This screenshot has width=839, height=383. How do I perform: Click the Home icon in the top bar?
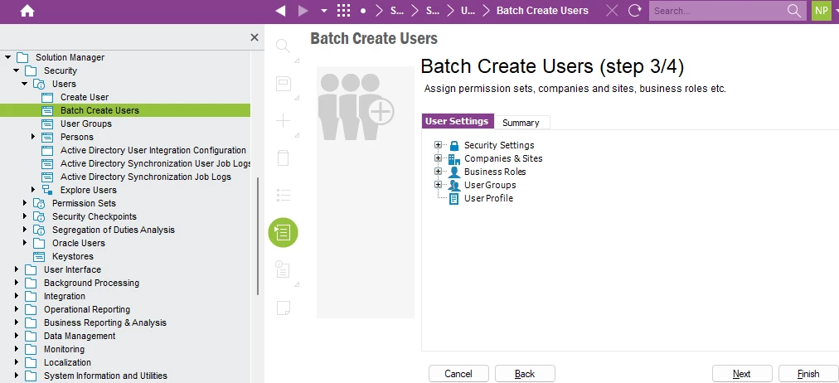27,11
